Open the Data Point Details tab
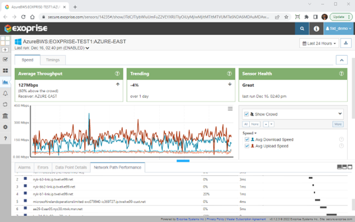 [71, 167]
